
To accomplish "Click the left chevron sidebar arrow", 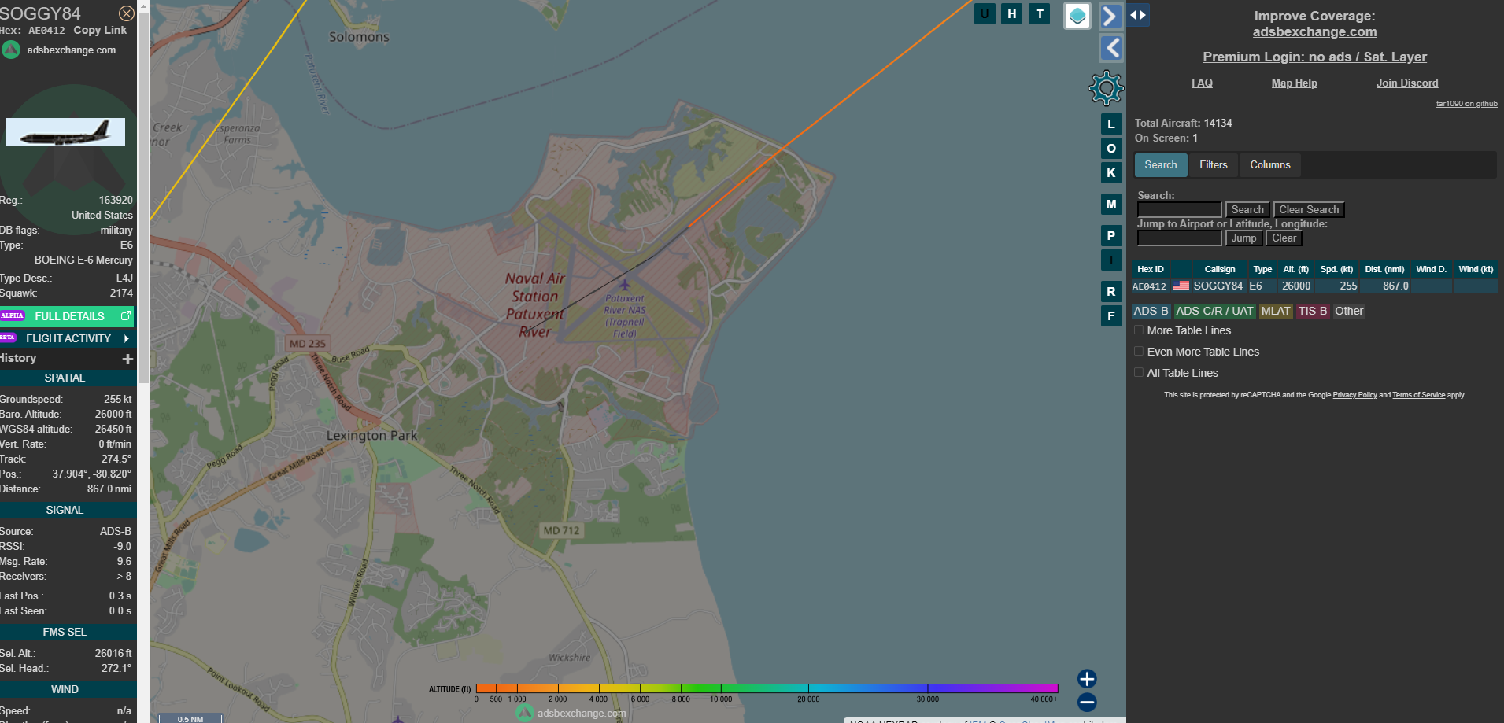I will [x=1110, y=48].
